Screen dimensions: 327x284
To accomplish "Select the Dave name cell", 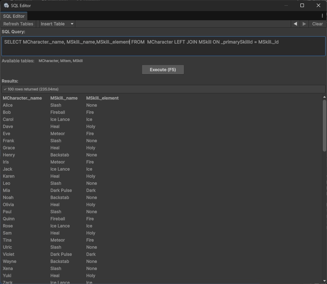I will (8, 126).
